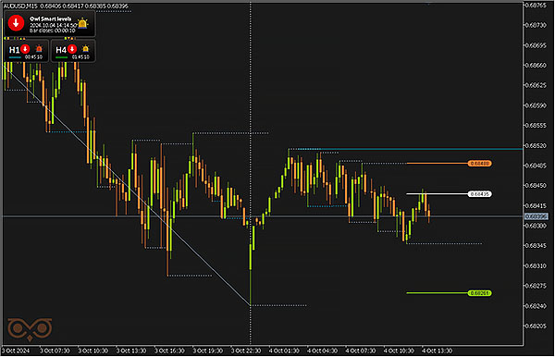Click the 3 Oct 19:30 time axis label
The height and width of the screenshot is (357, 555).
pyautogui.click(x=208, y=351)
